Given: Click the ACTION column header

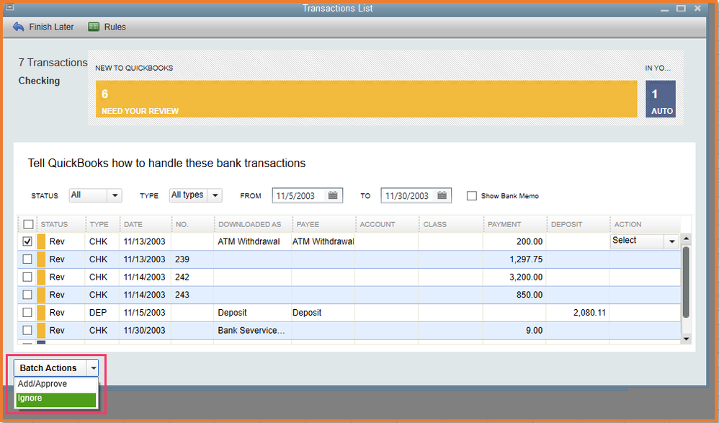Looking at the screenshot, I should pyautogui.click(x=628, y=224).
